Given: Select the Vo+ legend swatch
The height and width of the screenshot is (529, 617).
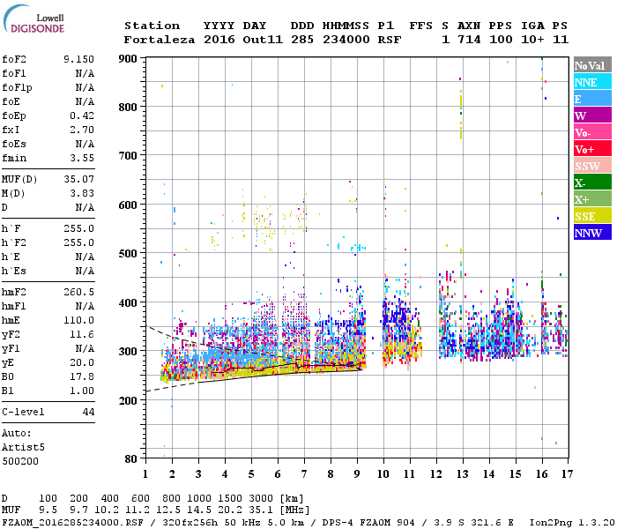Looking at the screenshot, I should (x=592, y=149).
